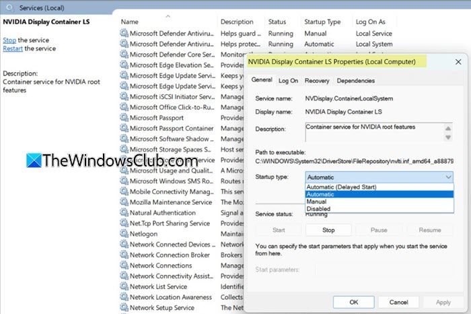
Task: Choose Automatic (Delayed Start) startup option
Action: pos(379,187)
